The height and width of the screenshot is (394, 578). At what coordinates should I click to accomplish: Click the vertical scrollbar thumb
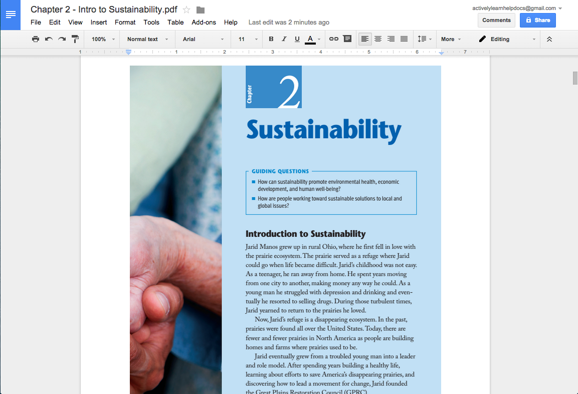click(x=574, y=78)
